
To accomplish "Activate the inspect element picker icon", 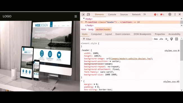I will [x=83, y=14].
